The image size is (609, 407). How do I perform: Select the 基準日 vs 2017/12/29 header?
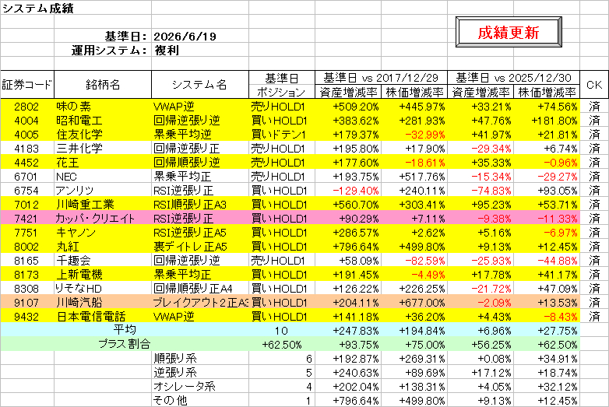pos(381,78)
